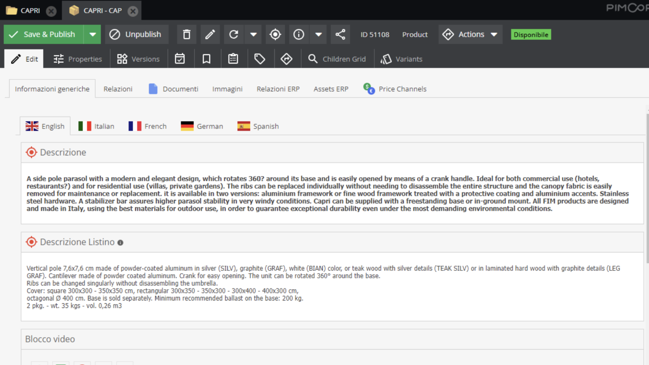The width and height of the screenshot is (649, 365).
Task: Open the Children Grid tab
Action: [337, 59]
